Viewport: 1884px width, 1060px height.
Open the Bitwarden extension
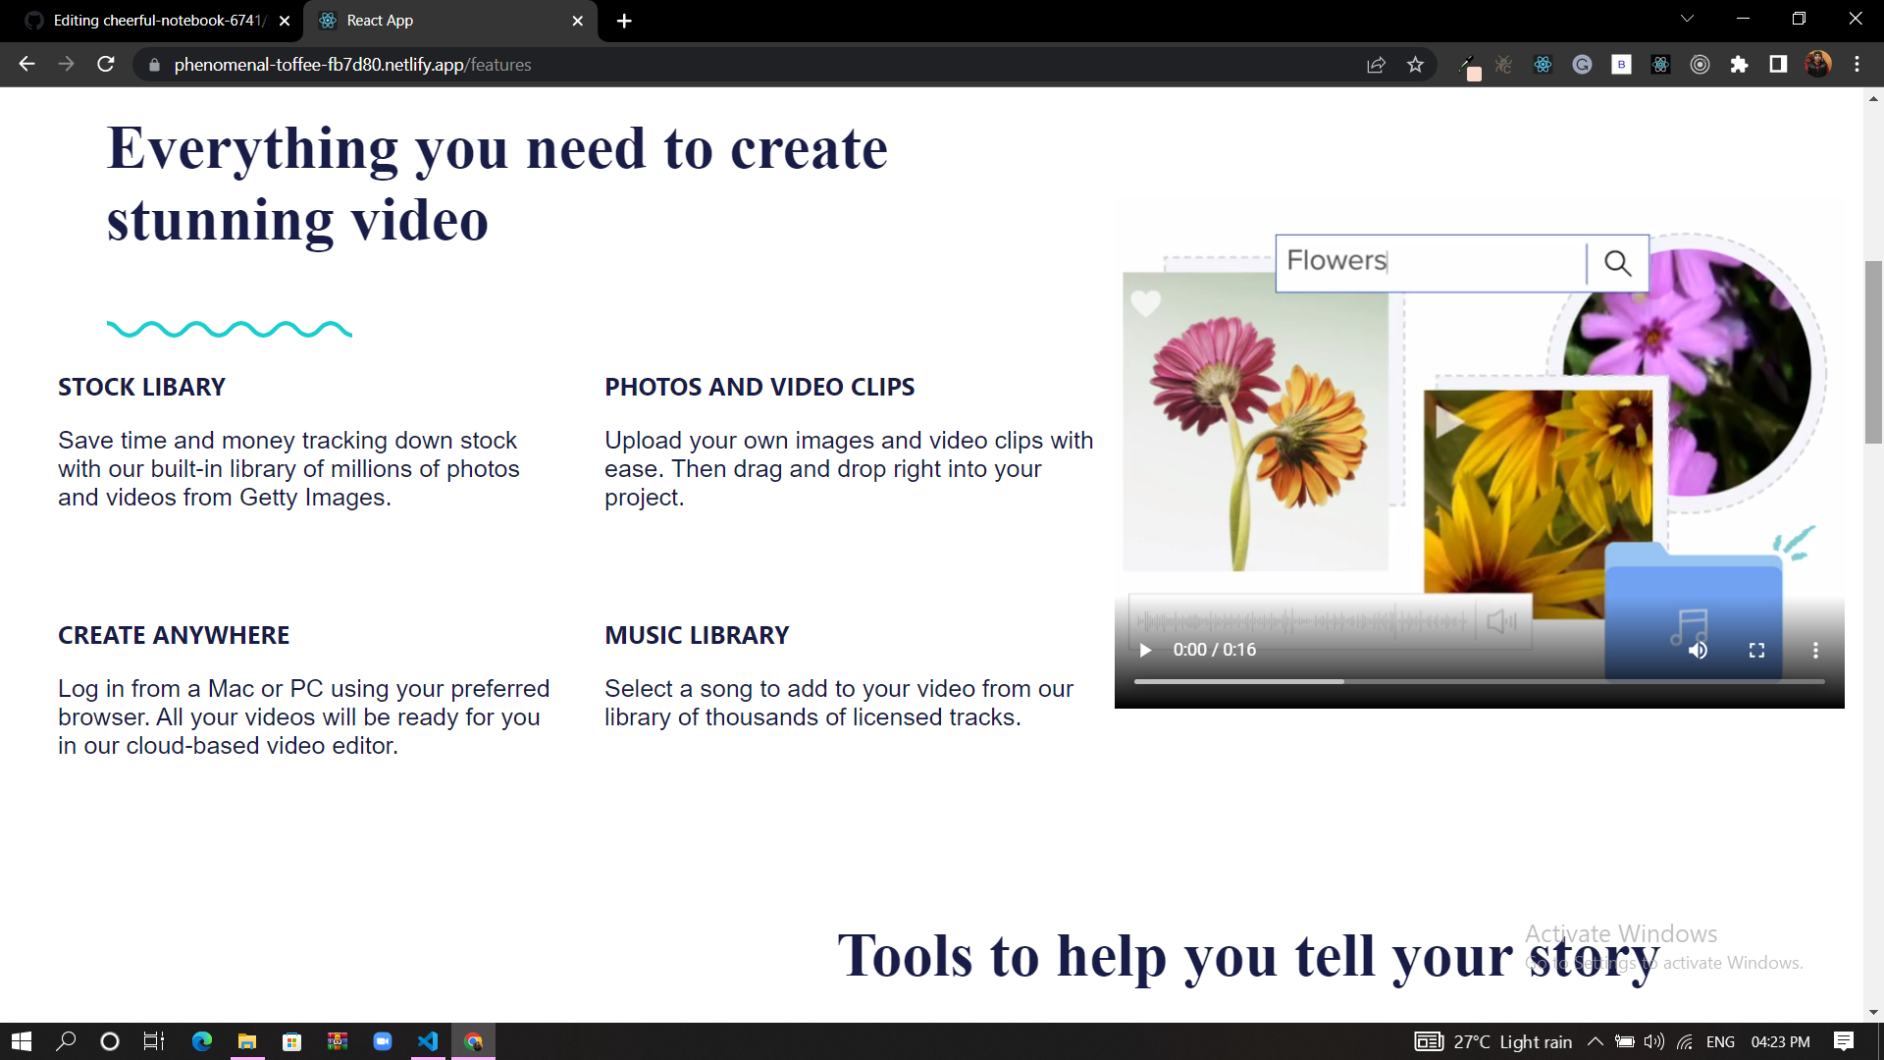(x=1621, y=64)
